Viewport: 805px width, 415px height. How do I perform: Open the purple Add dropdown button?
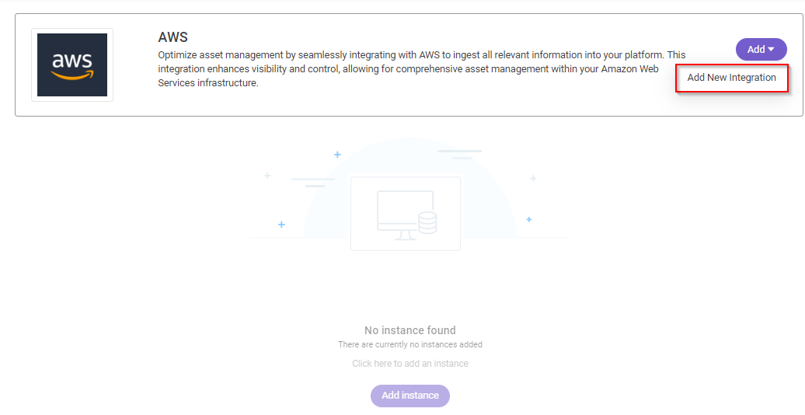pos(761,49)
